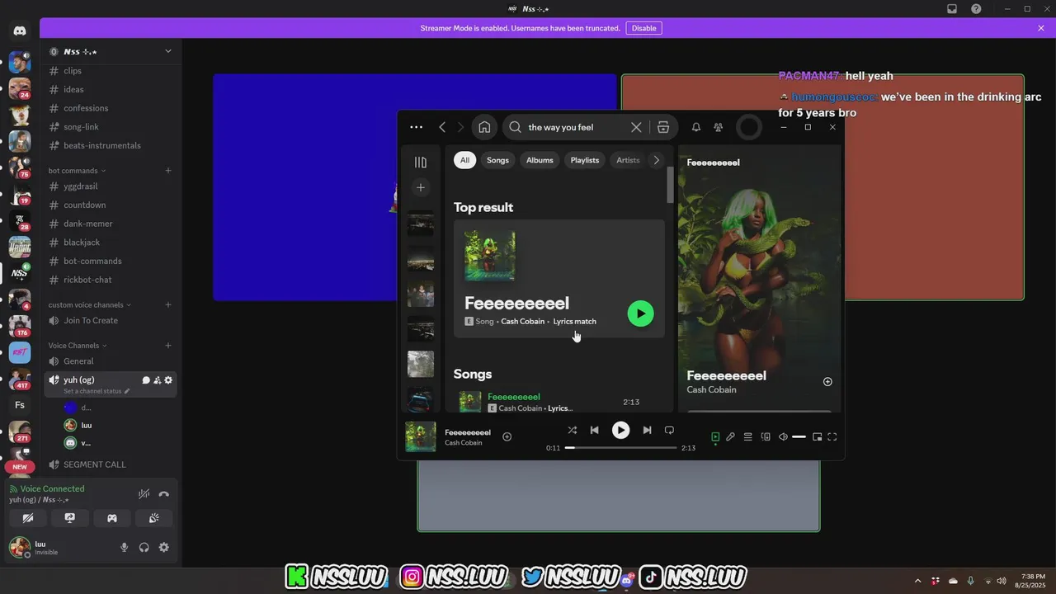Screen dimensions: 1056x594
Task: Open Discord direct messages home icon
Action: click(20, 31)
